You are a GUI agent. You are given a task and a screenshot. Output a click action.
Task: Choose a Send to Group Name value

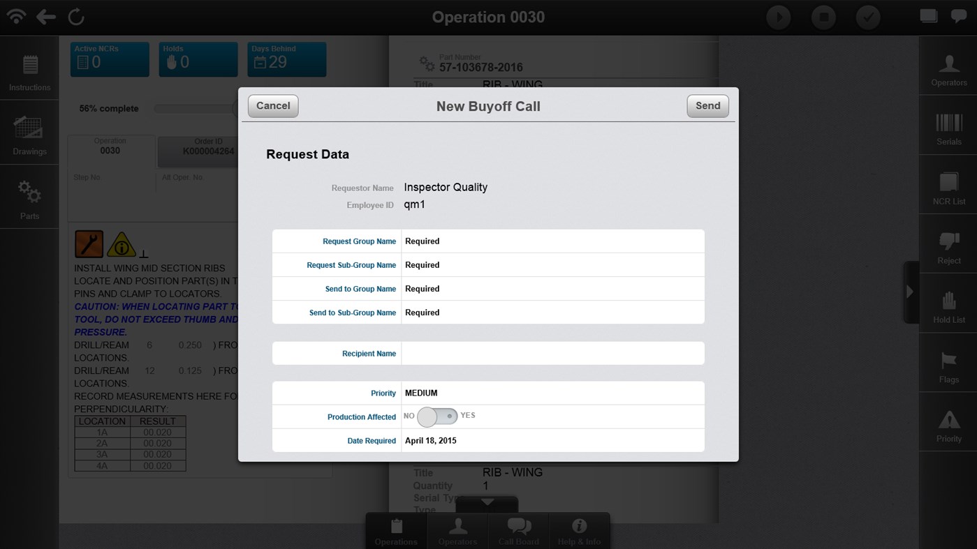point(552,289)
